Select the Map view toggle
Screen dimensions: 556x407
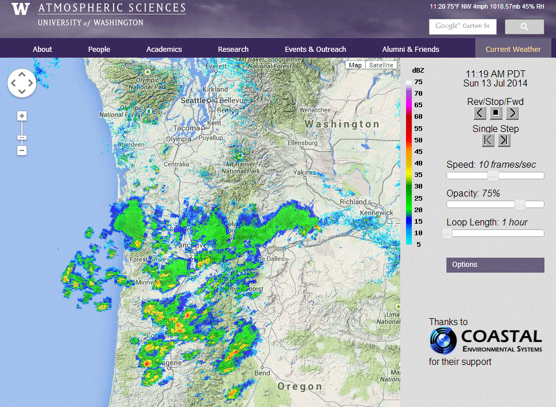tap(355, 65)
